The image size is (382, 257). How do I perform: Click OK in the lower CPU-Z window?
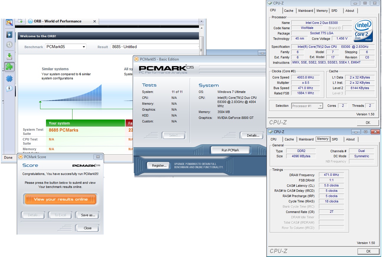click(x=368, y=251)
